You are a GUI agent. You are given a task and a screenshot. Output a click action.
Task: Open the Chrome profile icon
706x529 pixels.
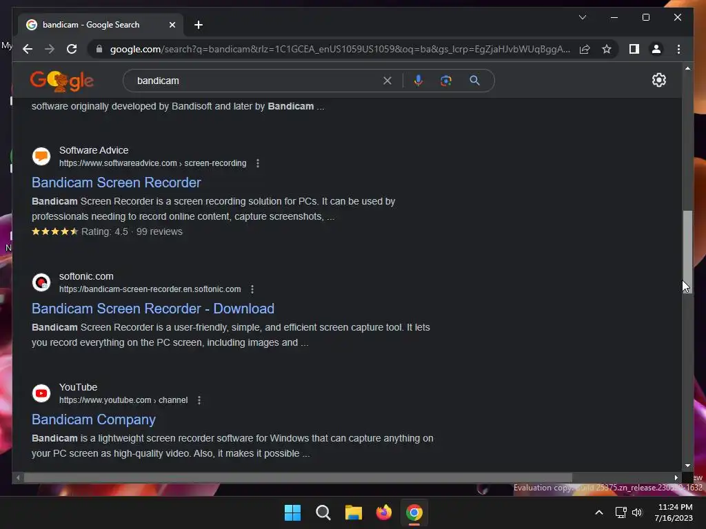[x=656, y=49]
